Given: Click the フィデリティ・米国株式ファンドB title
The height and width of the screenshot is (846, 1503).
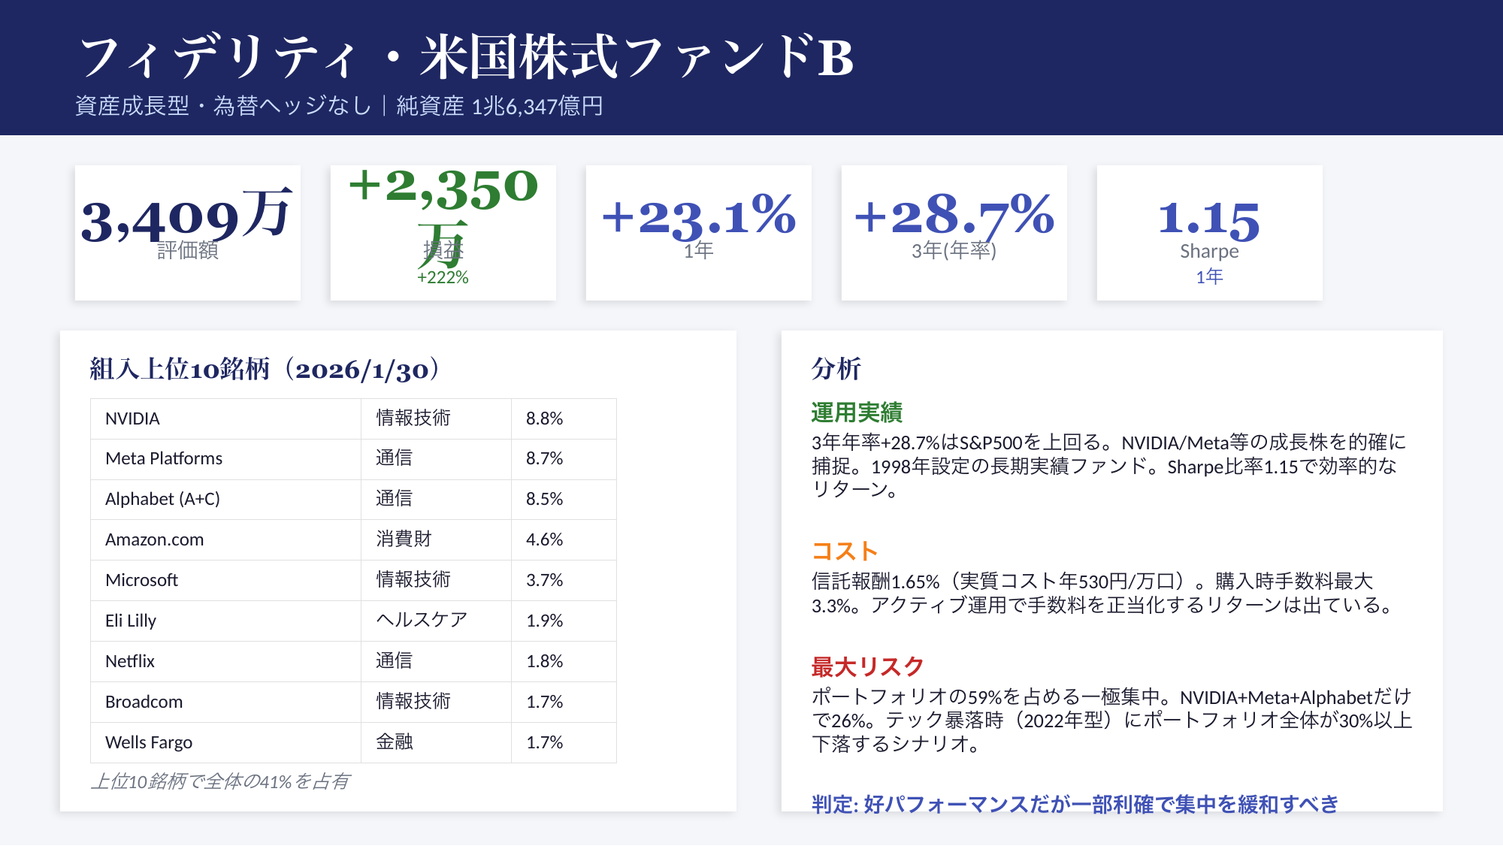Looking at the screenshot, I should click(466, 57).
